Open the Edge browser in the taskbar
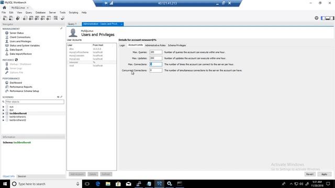The height and width of the screenshot is (188, 335). (x=98, y=184)
